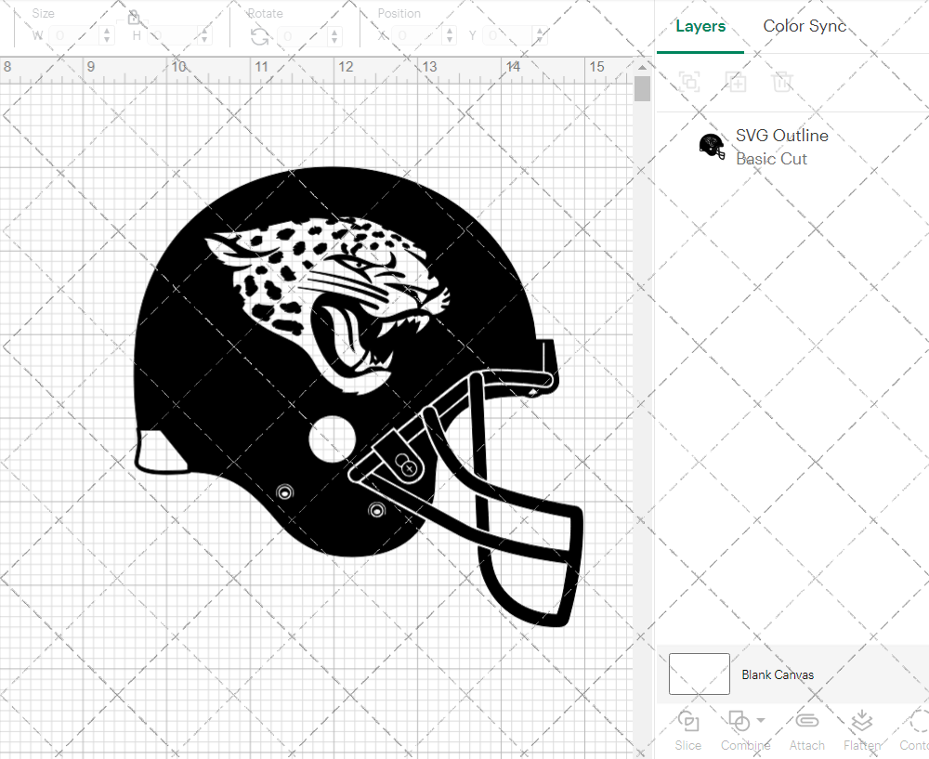Viewport: 929px width, 759px height.
Task: Click the Contour tool icon
Action: point(919,722)
